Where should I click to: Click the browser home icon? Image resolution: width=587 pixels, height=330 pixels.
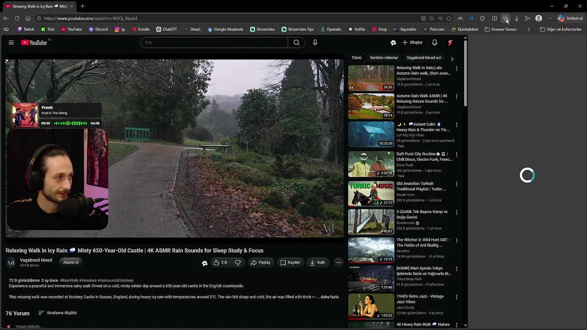[28, 18]
